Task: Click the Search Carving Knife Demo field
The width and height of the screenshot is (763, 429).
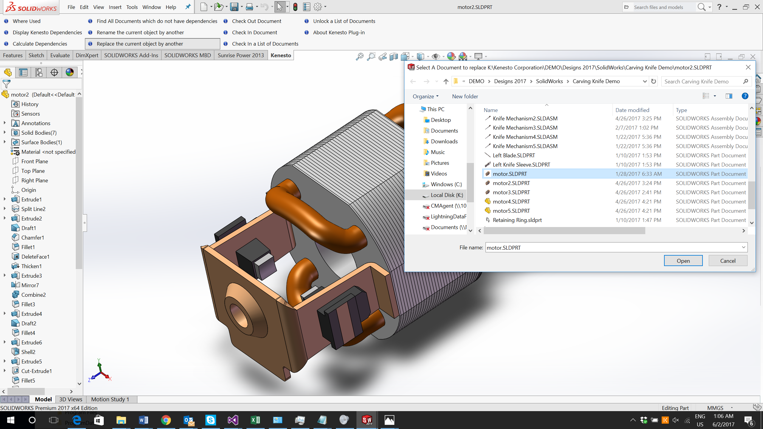Action: tap(706, 81)
